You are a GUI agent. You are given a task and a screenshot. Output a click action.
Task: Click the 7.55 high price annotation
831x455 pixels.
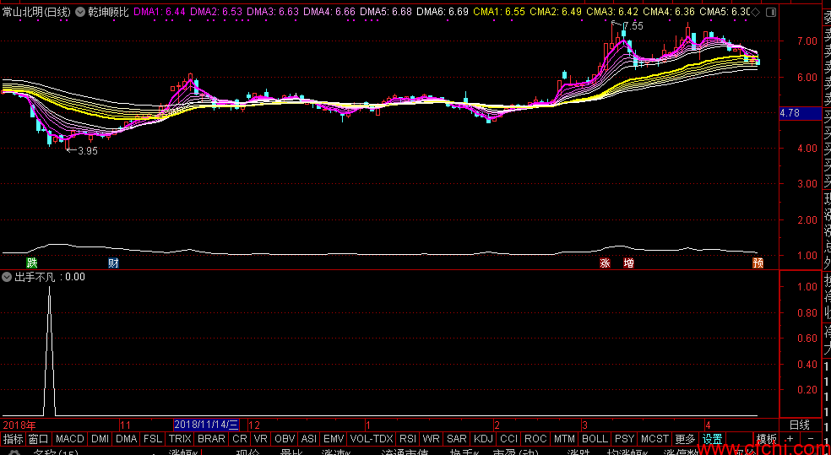633,26
